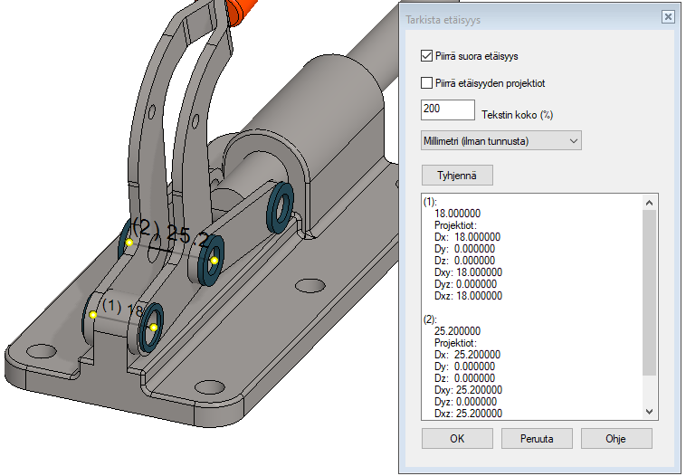Cancel with the Peruuta button
The image size is (686, 476).
538,438
